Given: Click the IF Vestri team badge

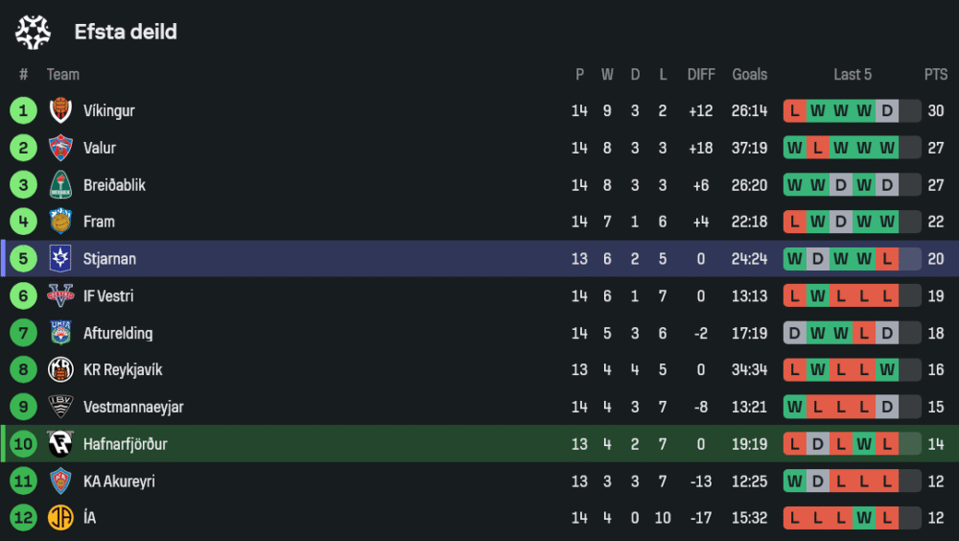Looking at the screenshot, I should [x=60, y=296].
